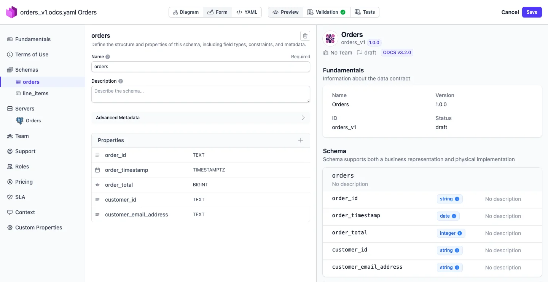Click the schema Name input field
This screenshot has width=548, height=282.
pyautogui.click(x=201, y=67)
